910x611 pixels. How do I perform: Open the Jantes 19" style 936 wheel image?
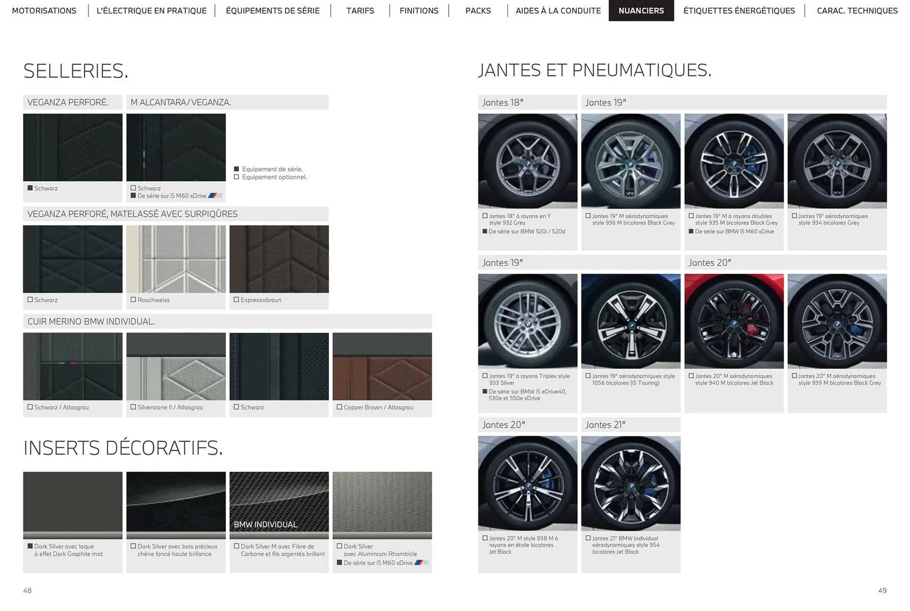(x=631, y=161)
